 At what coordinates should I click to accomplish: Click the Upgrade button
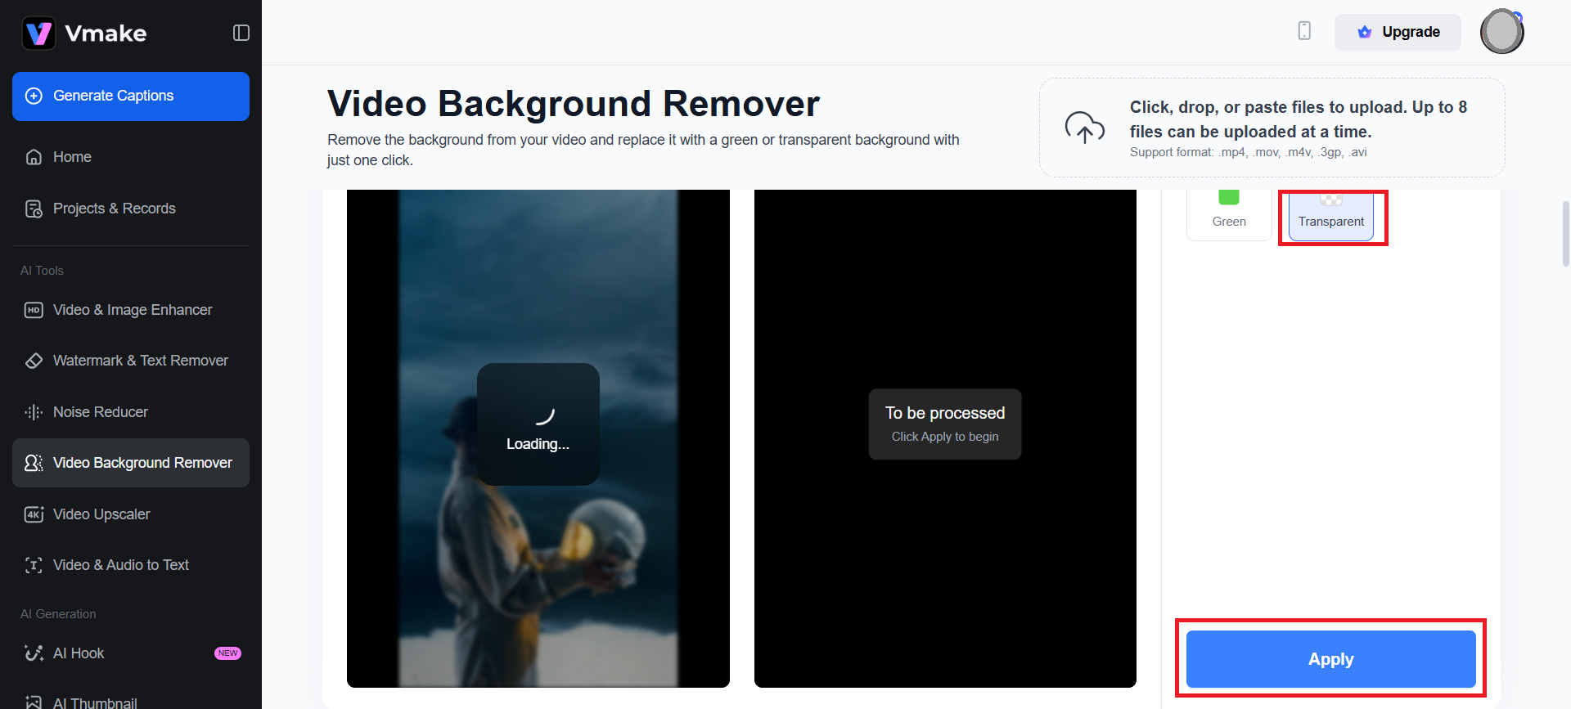click(x=1398, y=32)
